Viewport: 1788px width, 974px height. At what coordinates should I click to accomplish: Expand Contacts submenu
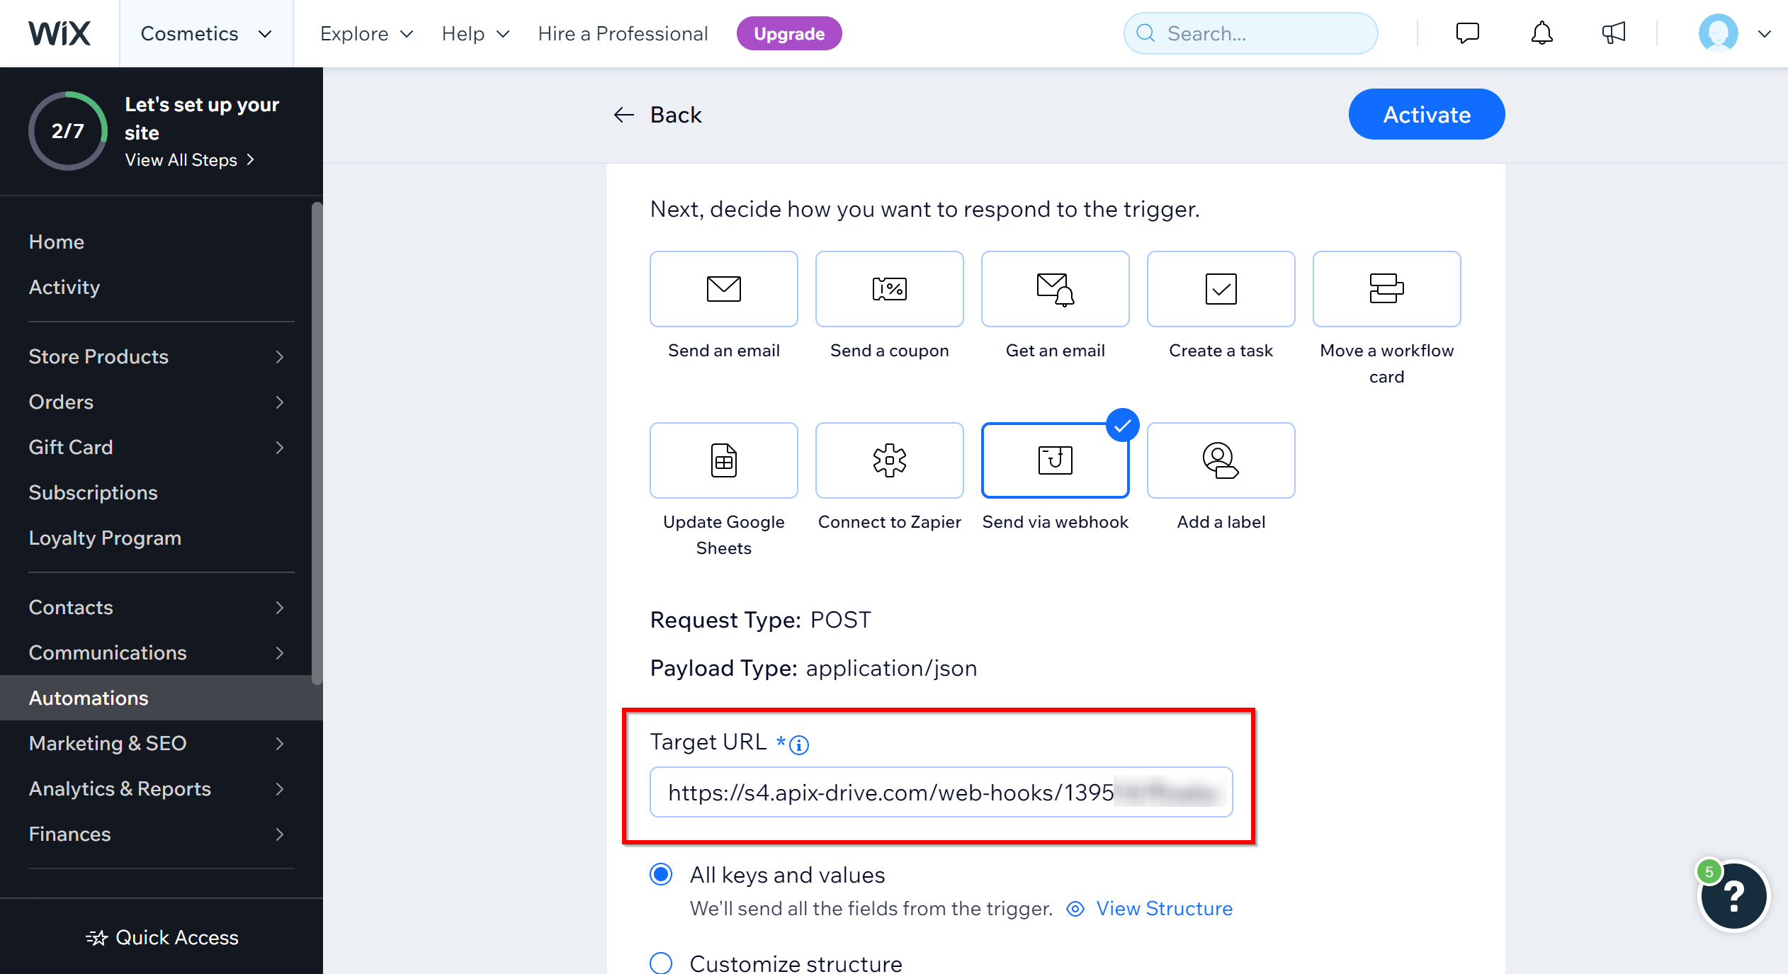tap(280, 608)
